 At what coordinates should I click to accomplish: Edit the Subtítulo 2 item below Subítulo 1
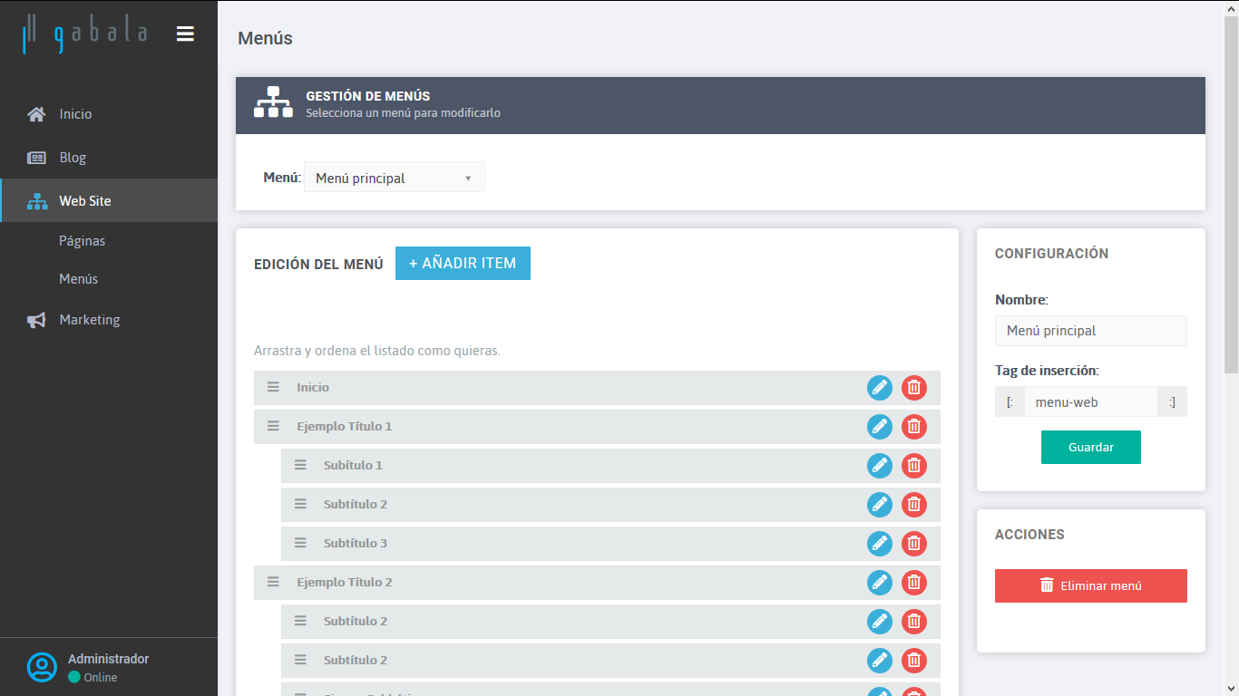(880, 505)
